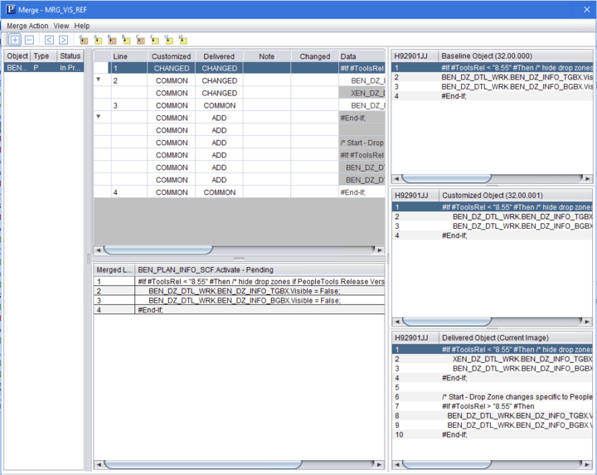Viewport: 597px width, 475px height.
Task: Click the right scroll arrow of Baseline Object pane
Action: tap(588, 178)
